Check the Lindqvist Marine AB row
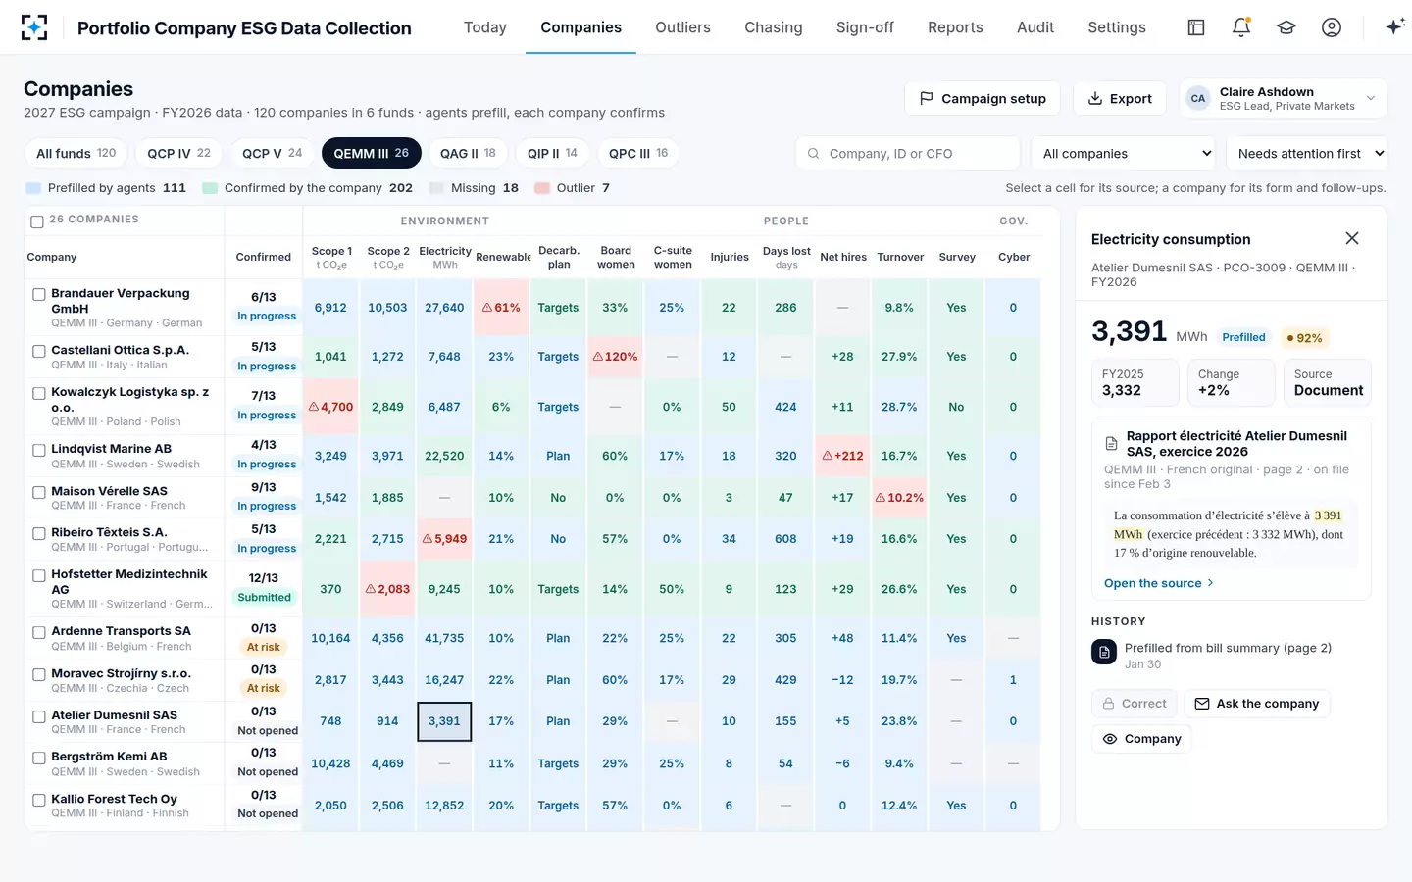Image resolution: width=1412 pixels, height=882 pixels. (39, 450)
